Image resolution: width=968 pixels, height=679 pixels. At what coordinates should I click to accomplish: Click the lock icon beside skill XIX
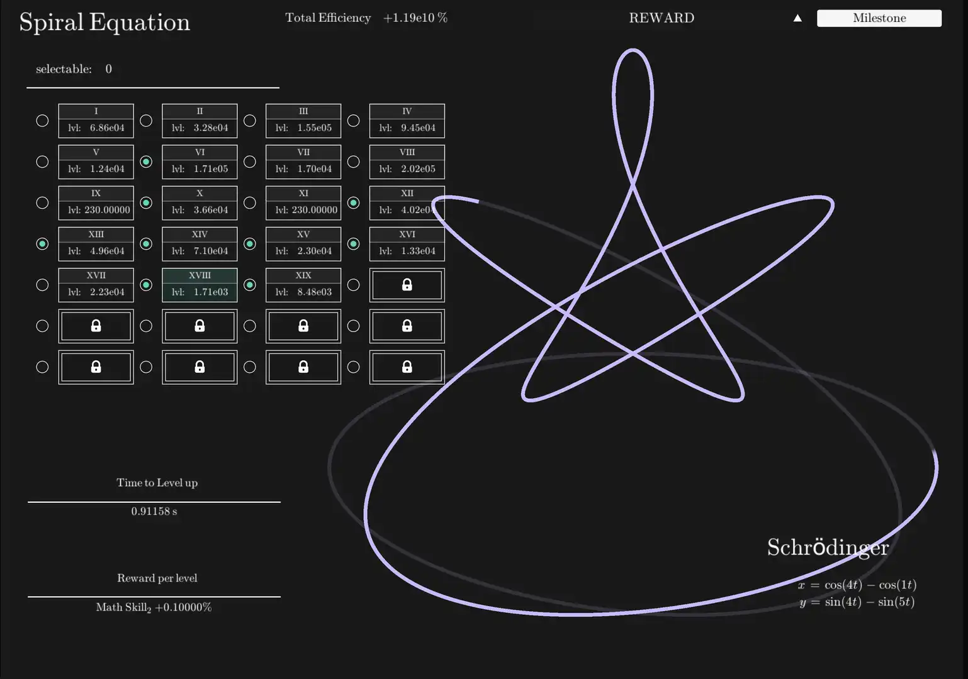coord(407,285)
